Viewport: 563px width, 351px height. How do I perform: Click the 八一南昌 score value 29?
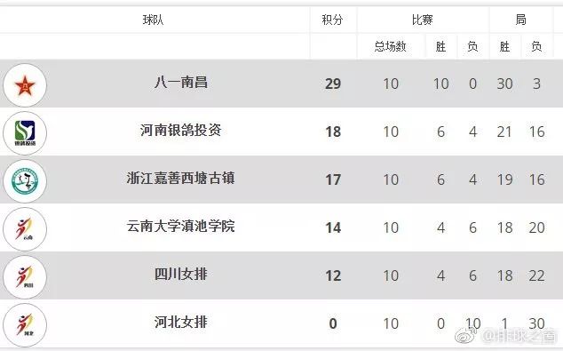tap(333, 84)
